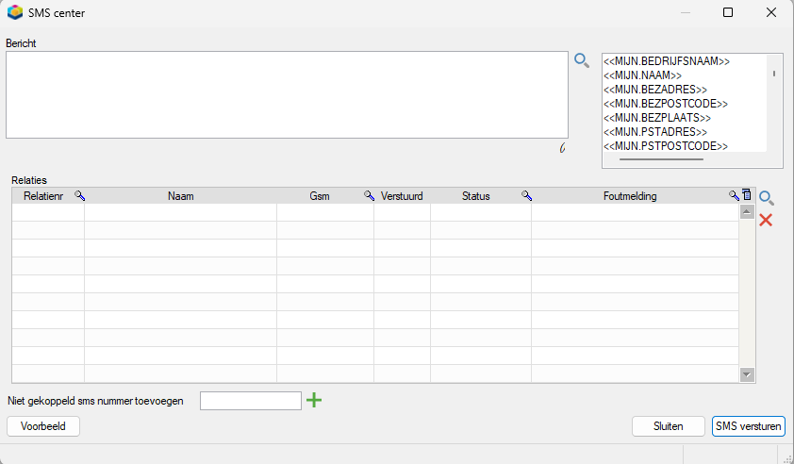This screenshot has width=794, height=464.
Task: Click the Sluiten button
Action: click(x=669, y=426)
